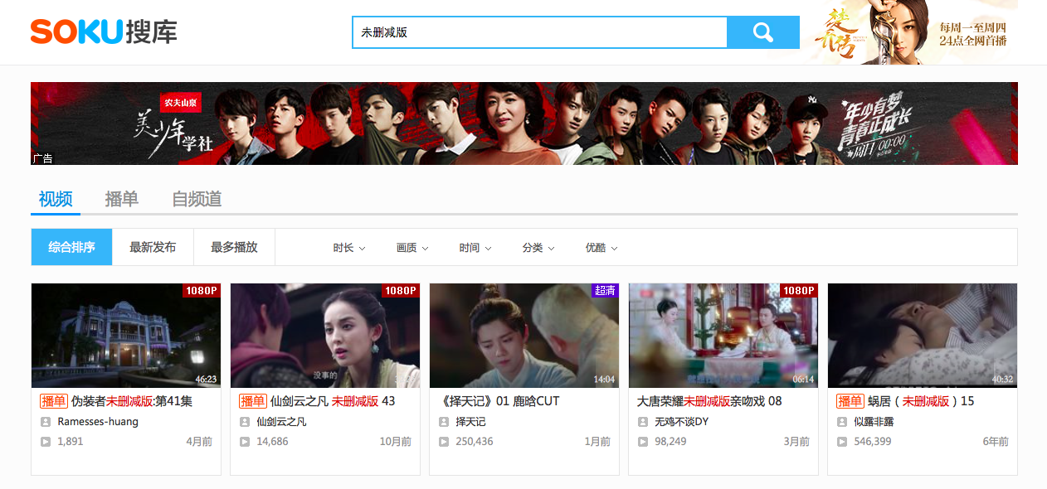Click the 广告 label on banner
The height and width of the screenshot is (489, 1047).
pos(42,158)
